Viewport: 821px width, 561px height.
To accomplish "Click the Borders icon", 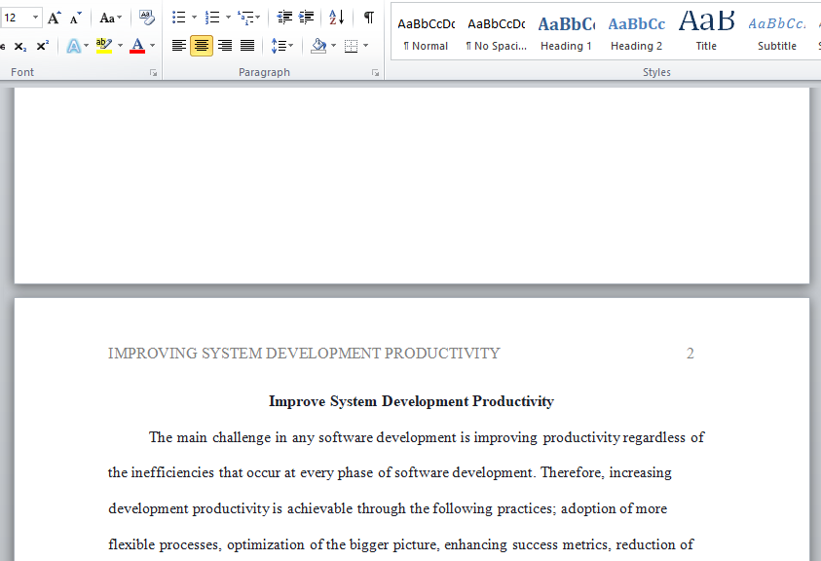I will [352, 46].
